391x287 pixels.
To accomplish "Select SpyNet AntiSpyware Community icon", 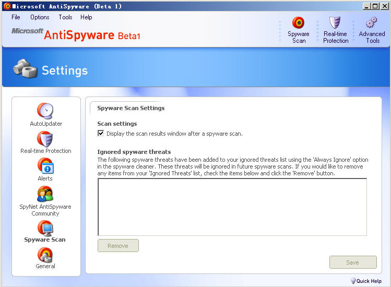I will (x=45, y=194).
